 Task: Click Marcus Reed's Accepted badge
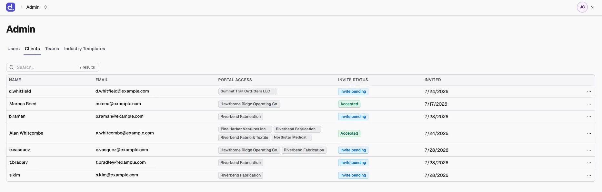point(349,104)
